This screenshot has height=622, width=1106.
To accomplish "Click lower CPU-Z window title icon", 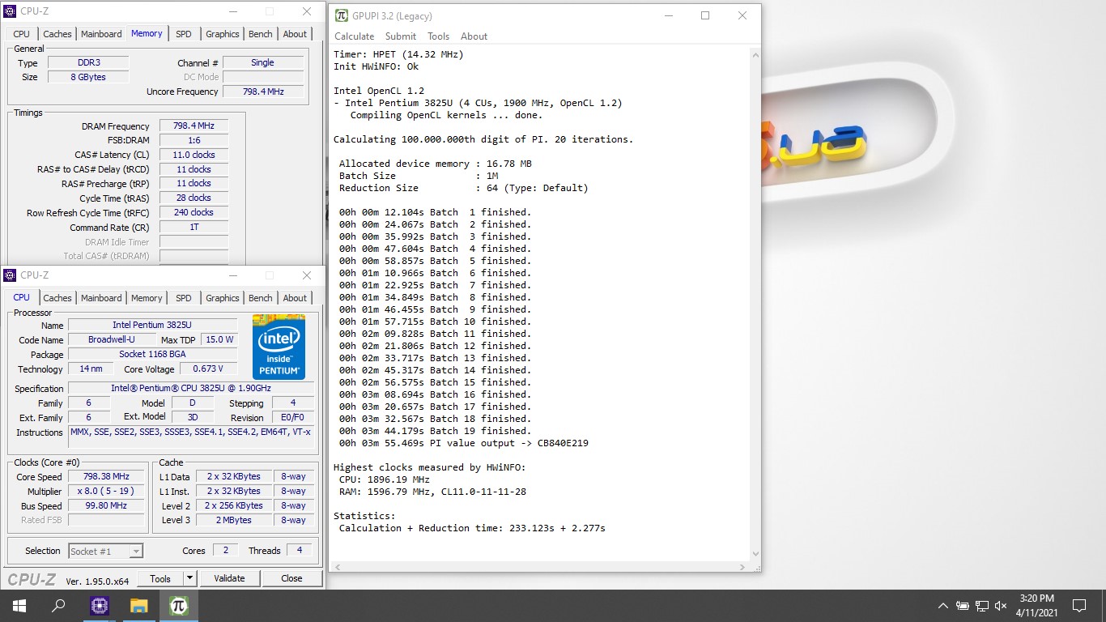I will tap(10, 275).
